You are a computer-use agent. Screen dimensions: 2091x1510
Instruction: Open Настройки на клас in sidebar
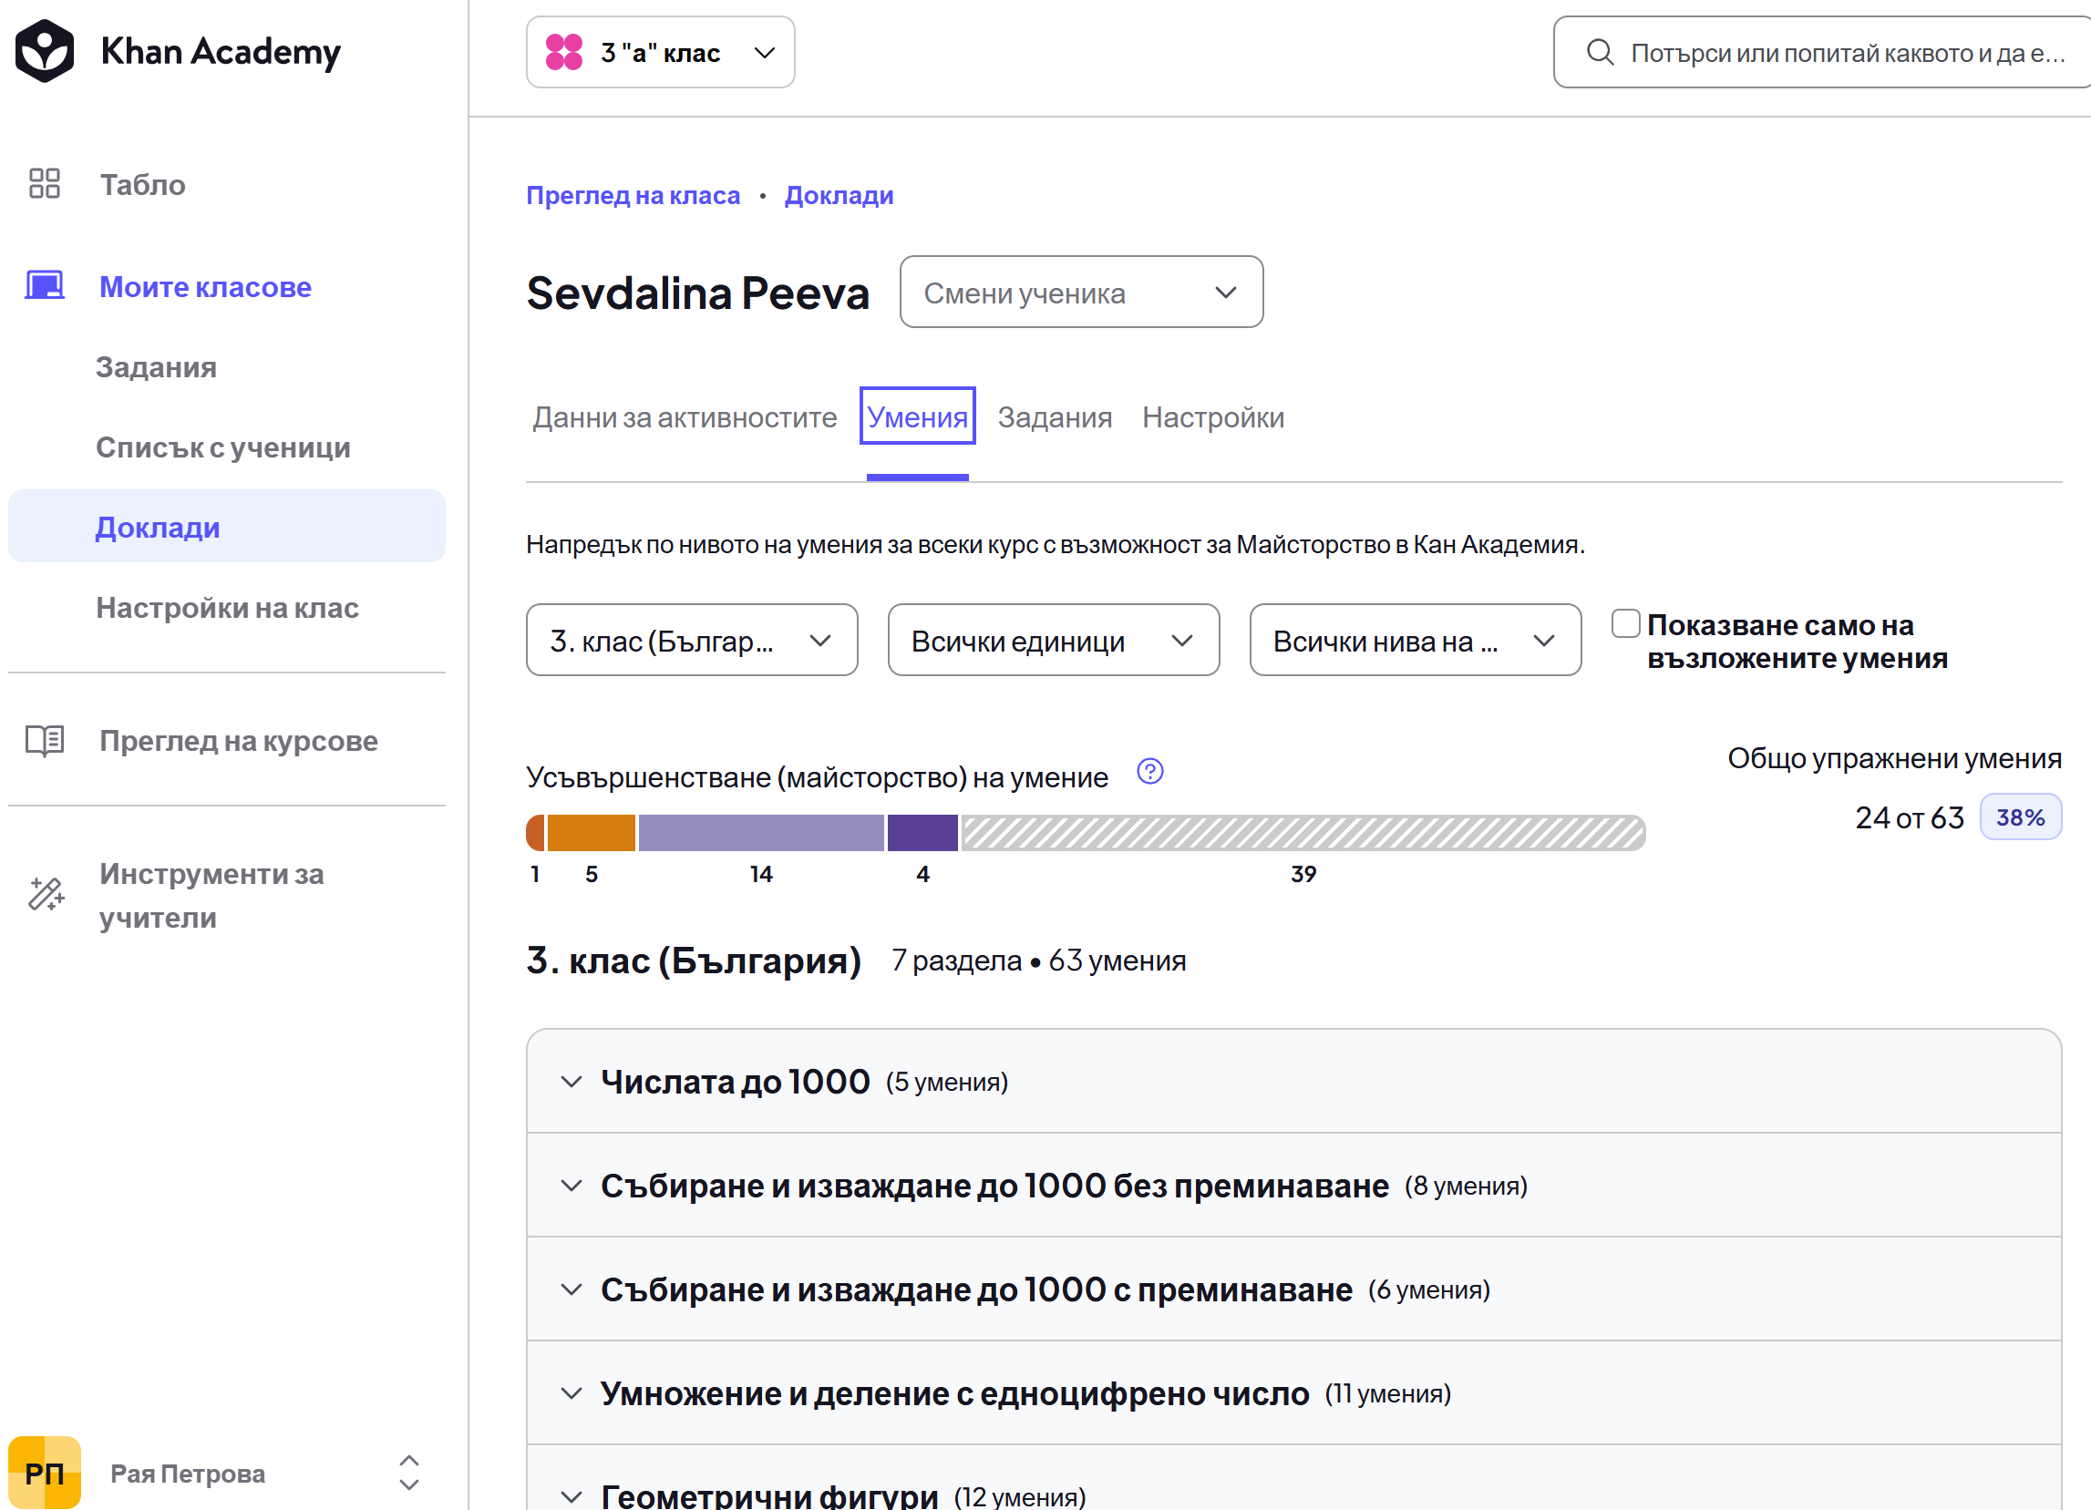228,608
